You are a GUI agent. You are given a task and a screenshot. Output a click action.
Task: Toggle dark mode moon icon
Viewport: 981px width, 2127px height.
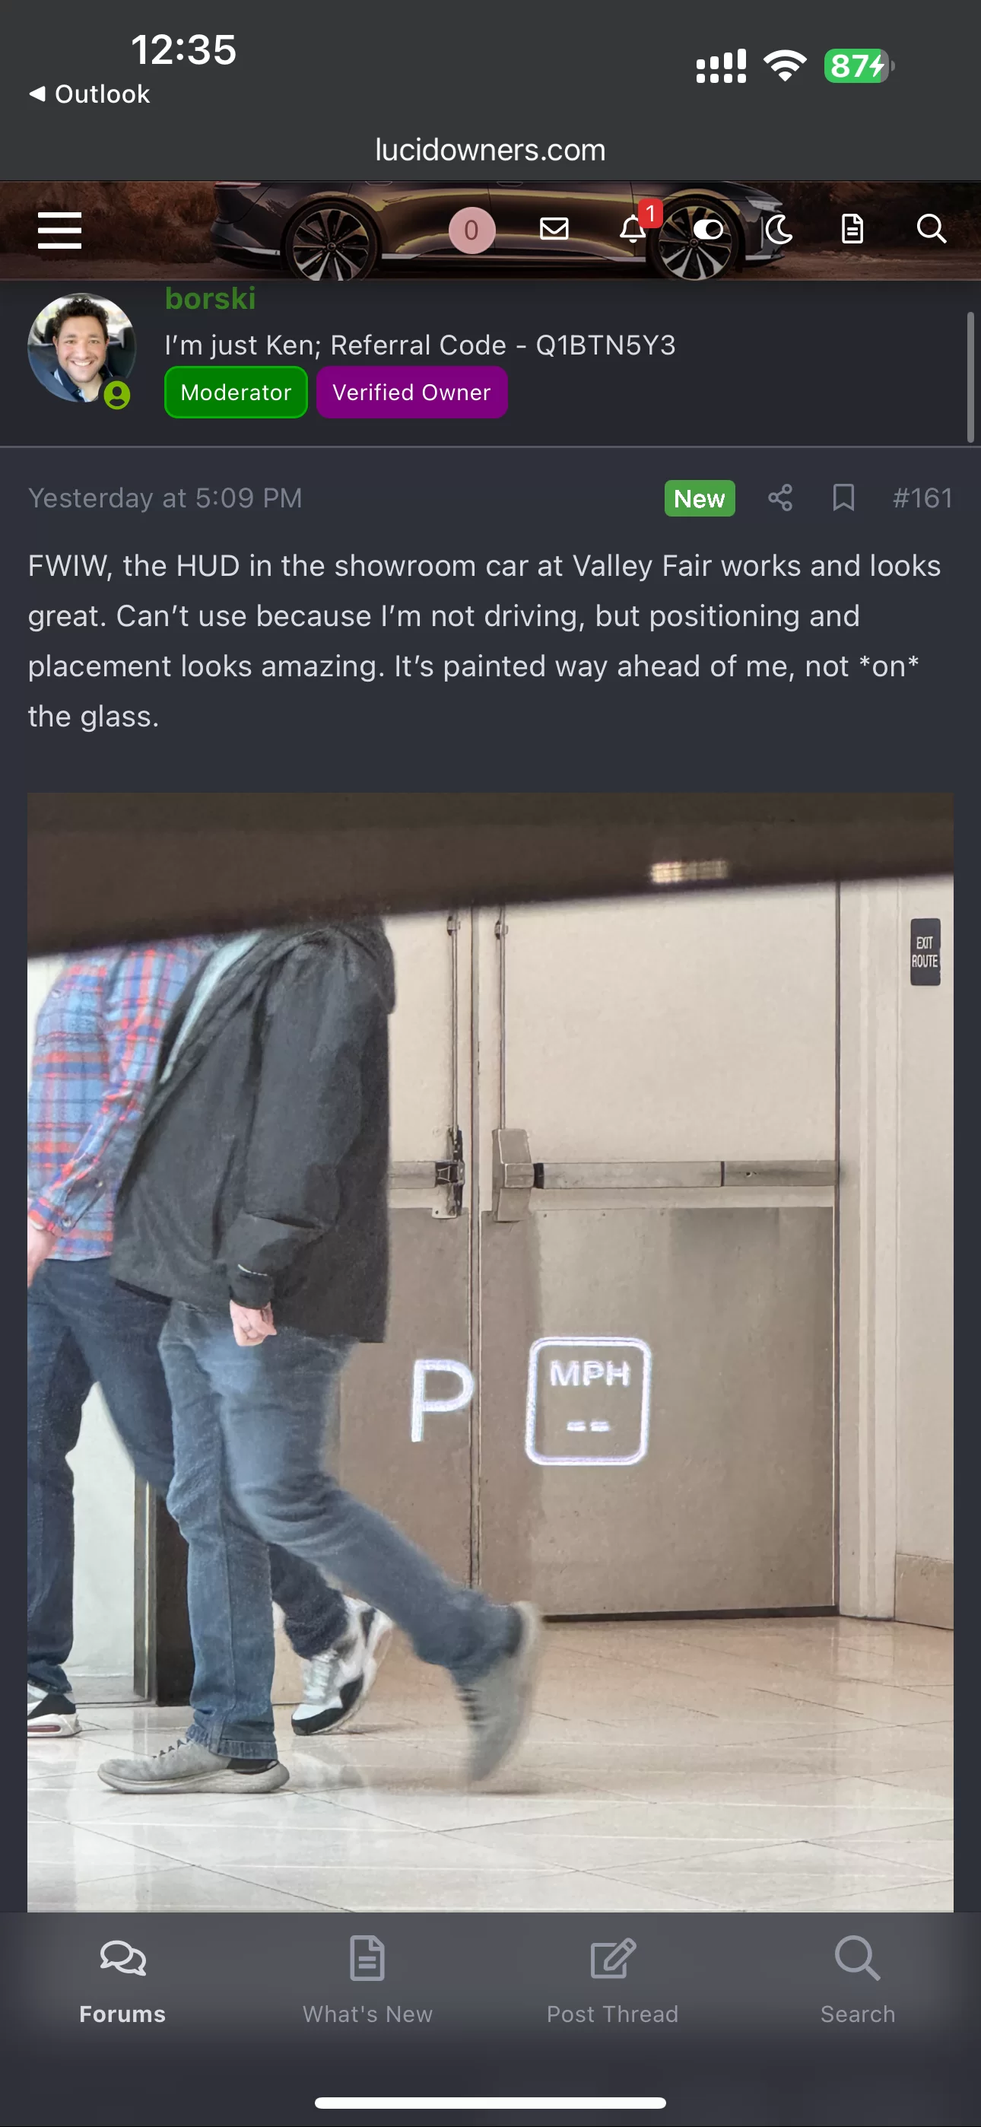pos(779,229)
